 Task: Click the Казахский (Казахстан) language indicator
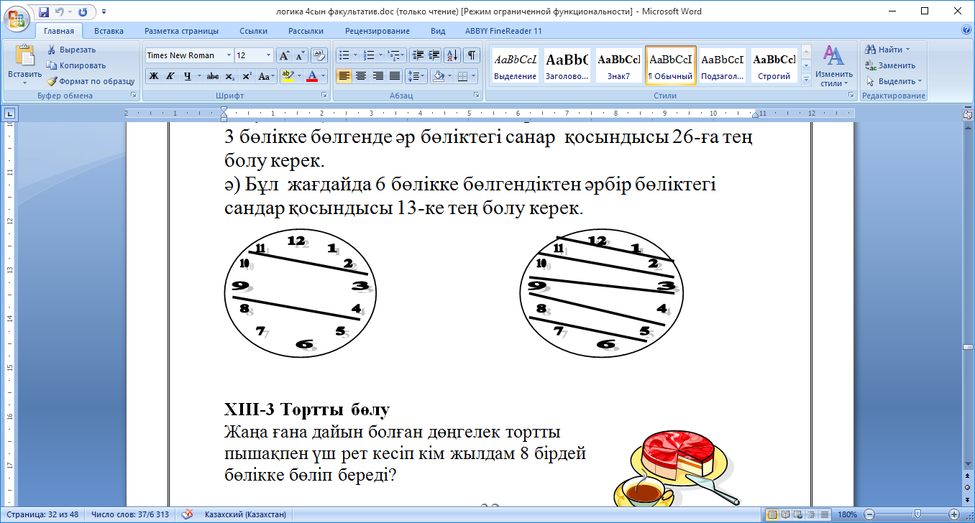245,514
